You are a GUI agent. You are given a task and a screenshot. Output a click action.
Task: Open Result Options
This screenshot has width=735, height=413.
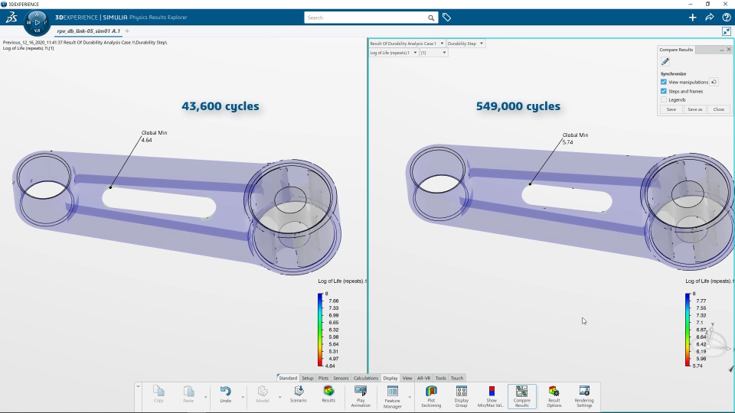tap(554, 396)
